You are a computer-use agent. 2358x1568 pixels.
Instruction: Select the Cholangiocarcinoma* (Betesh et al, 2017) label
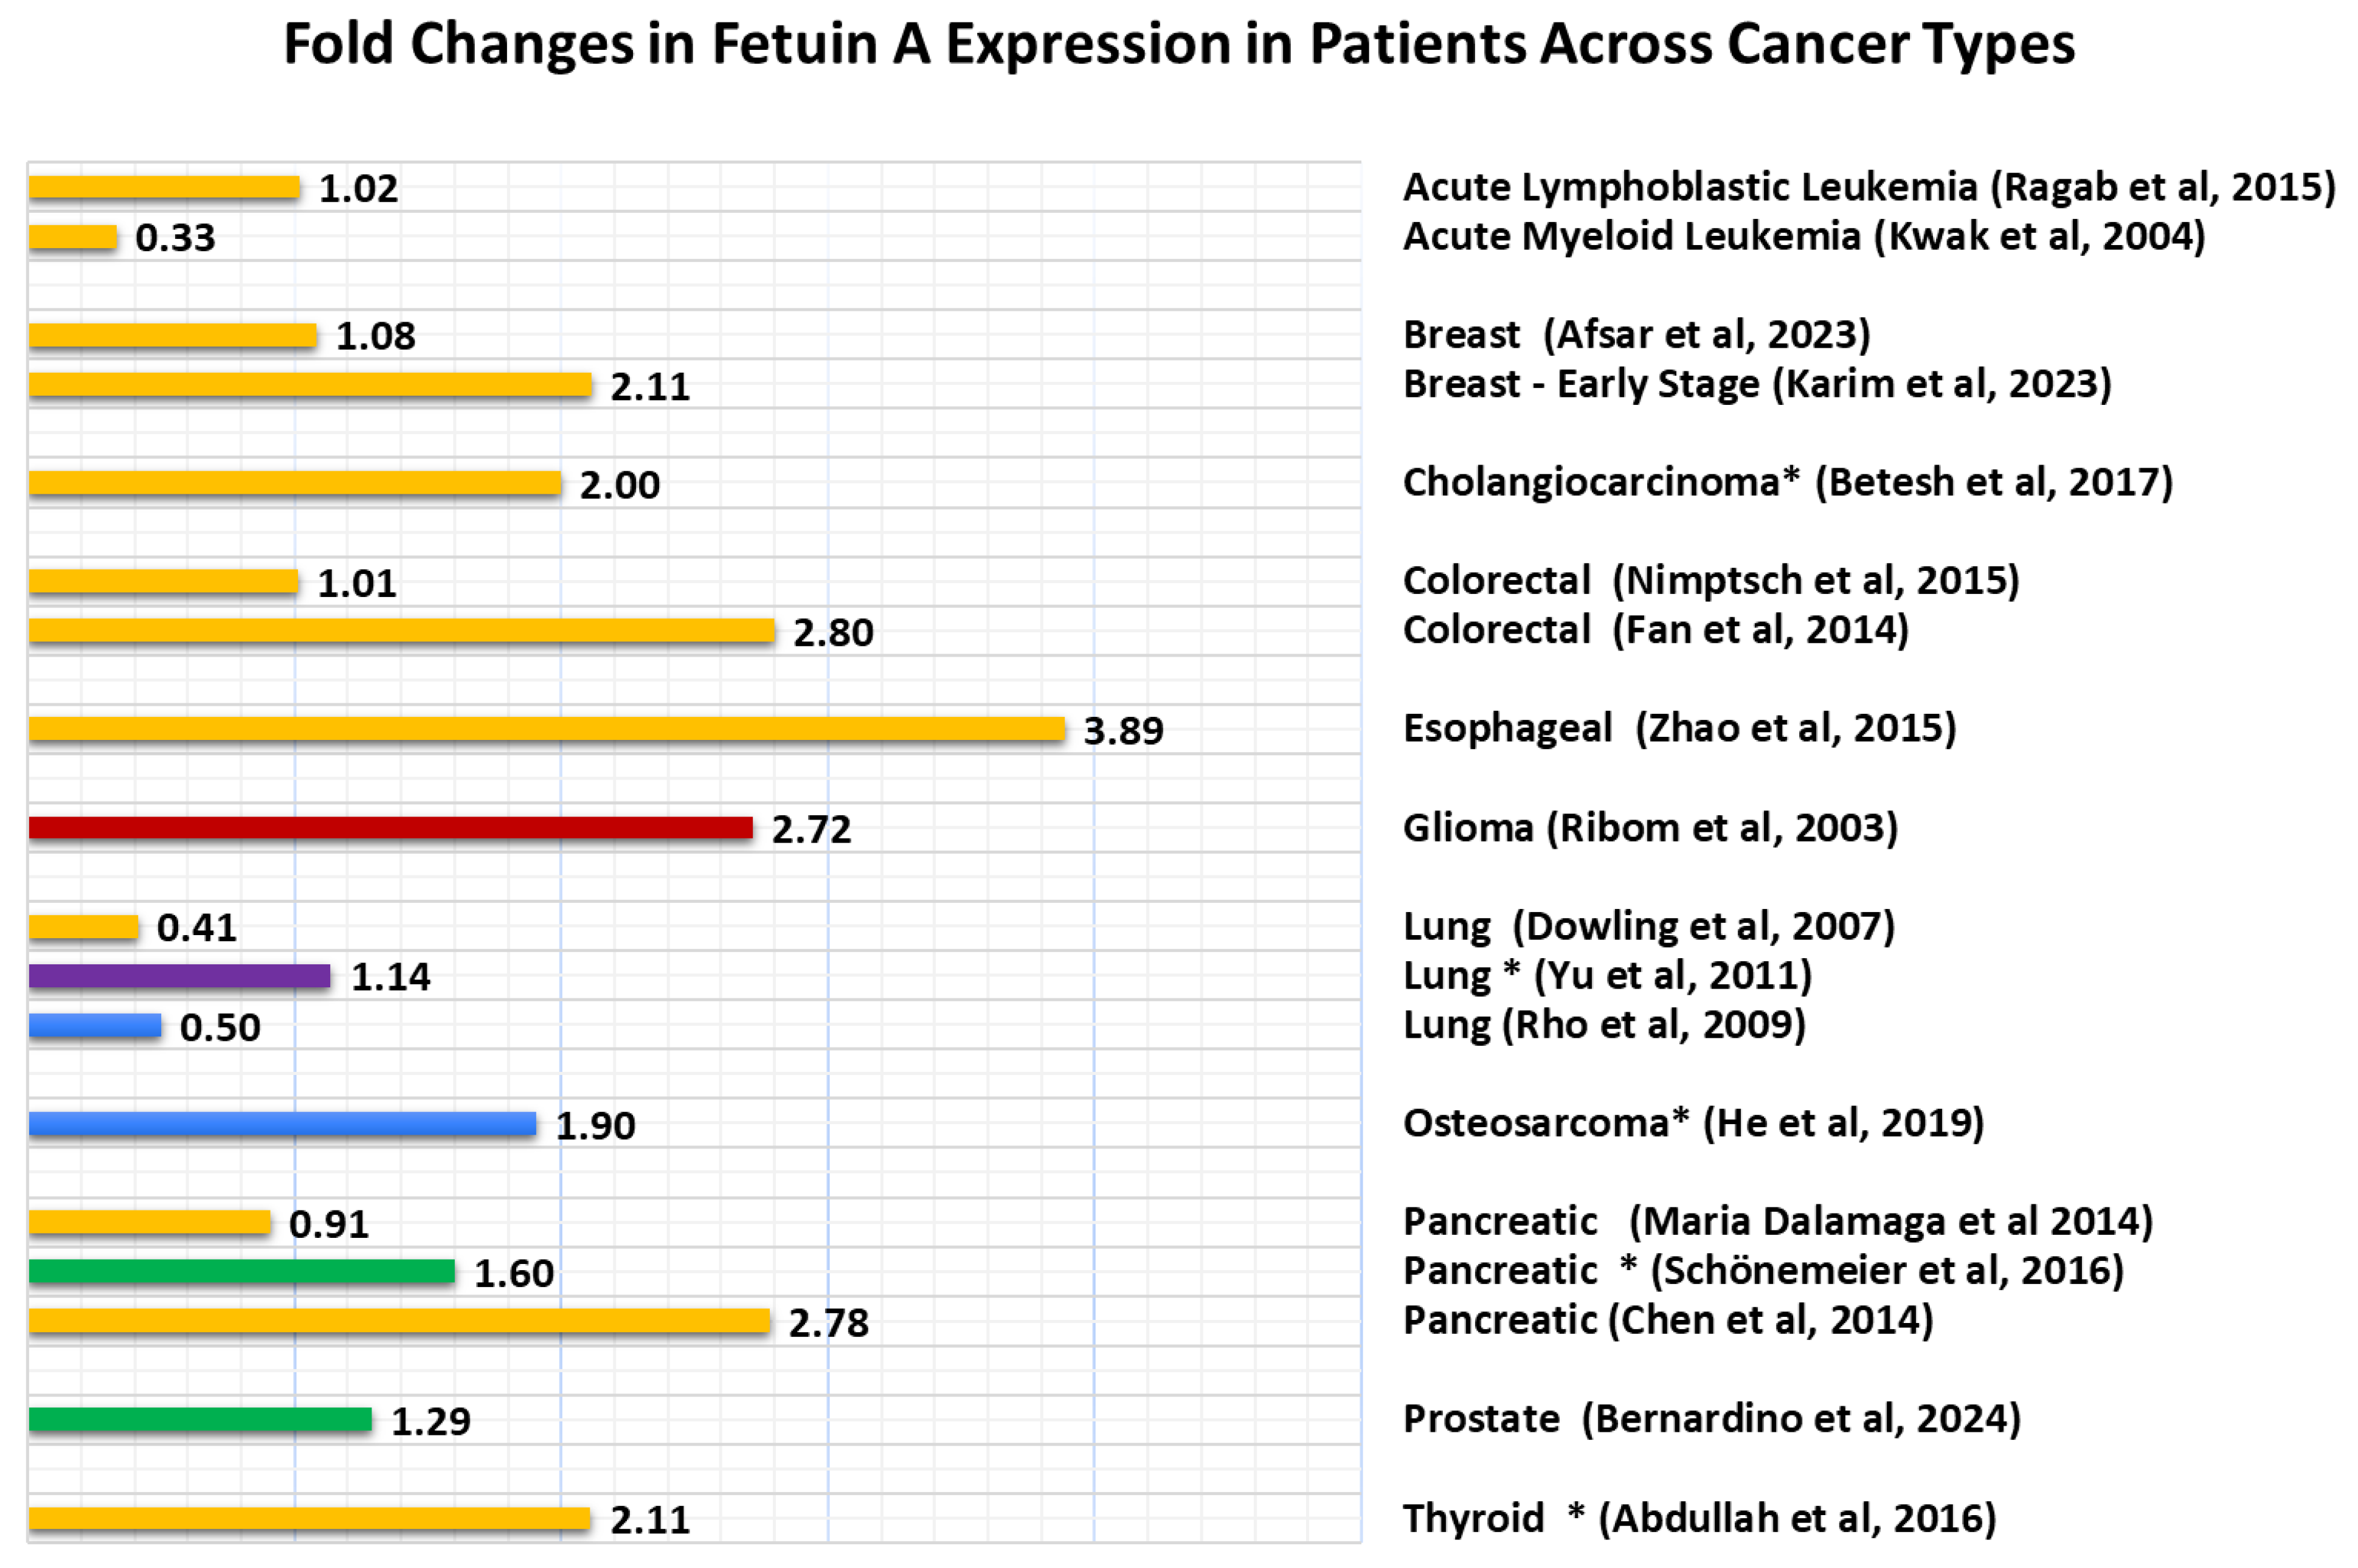[1787, 482]
